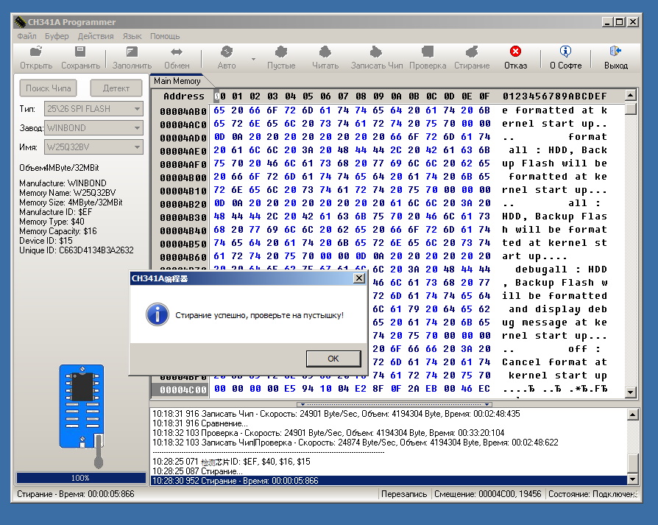Image resolution: width=658 pixels, height=525 pixels.
Task: Expand the Завод WINBOND manufacturer dropdown
Action: (137, 128)
